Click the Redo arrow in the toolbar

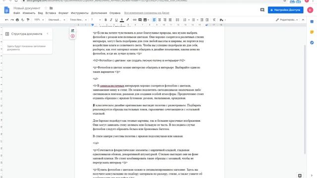pyautogui.click(x=12, y=20)
